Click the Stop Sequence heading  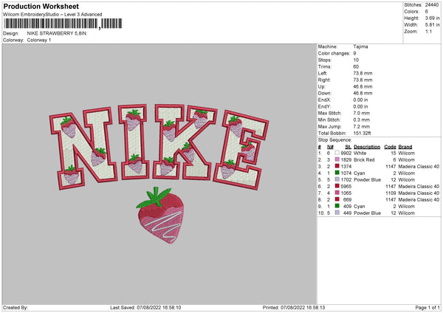(334, 140)
